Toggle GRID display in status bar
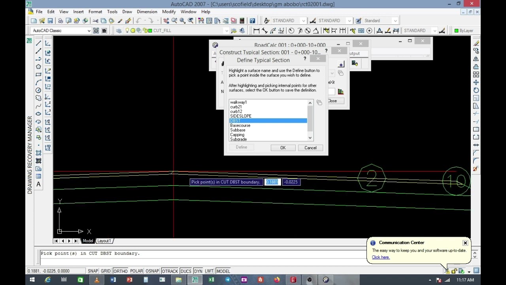The image size is (506, 285). [x=106, y=271]
